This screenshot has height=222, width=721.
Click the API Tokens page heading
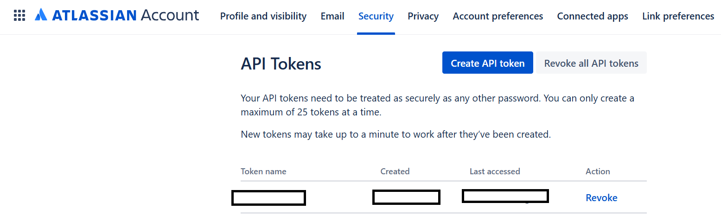point(281,64)
